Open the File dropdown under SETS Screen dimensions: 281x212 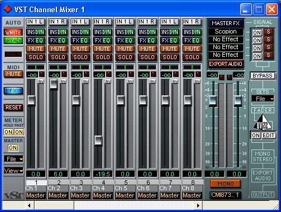(263, 99)
